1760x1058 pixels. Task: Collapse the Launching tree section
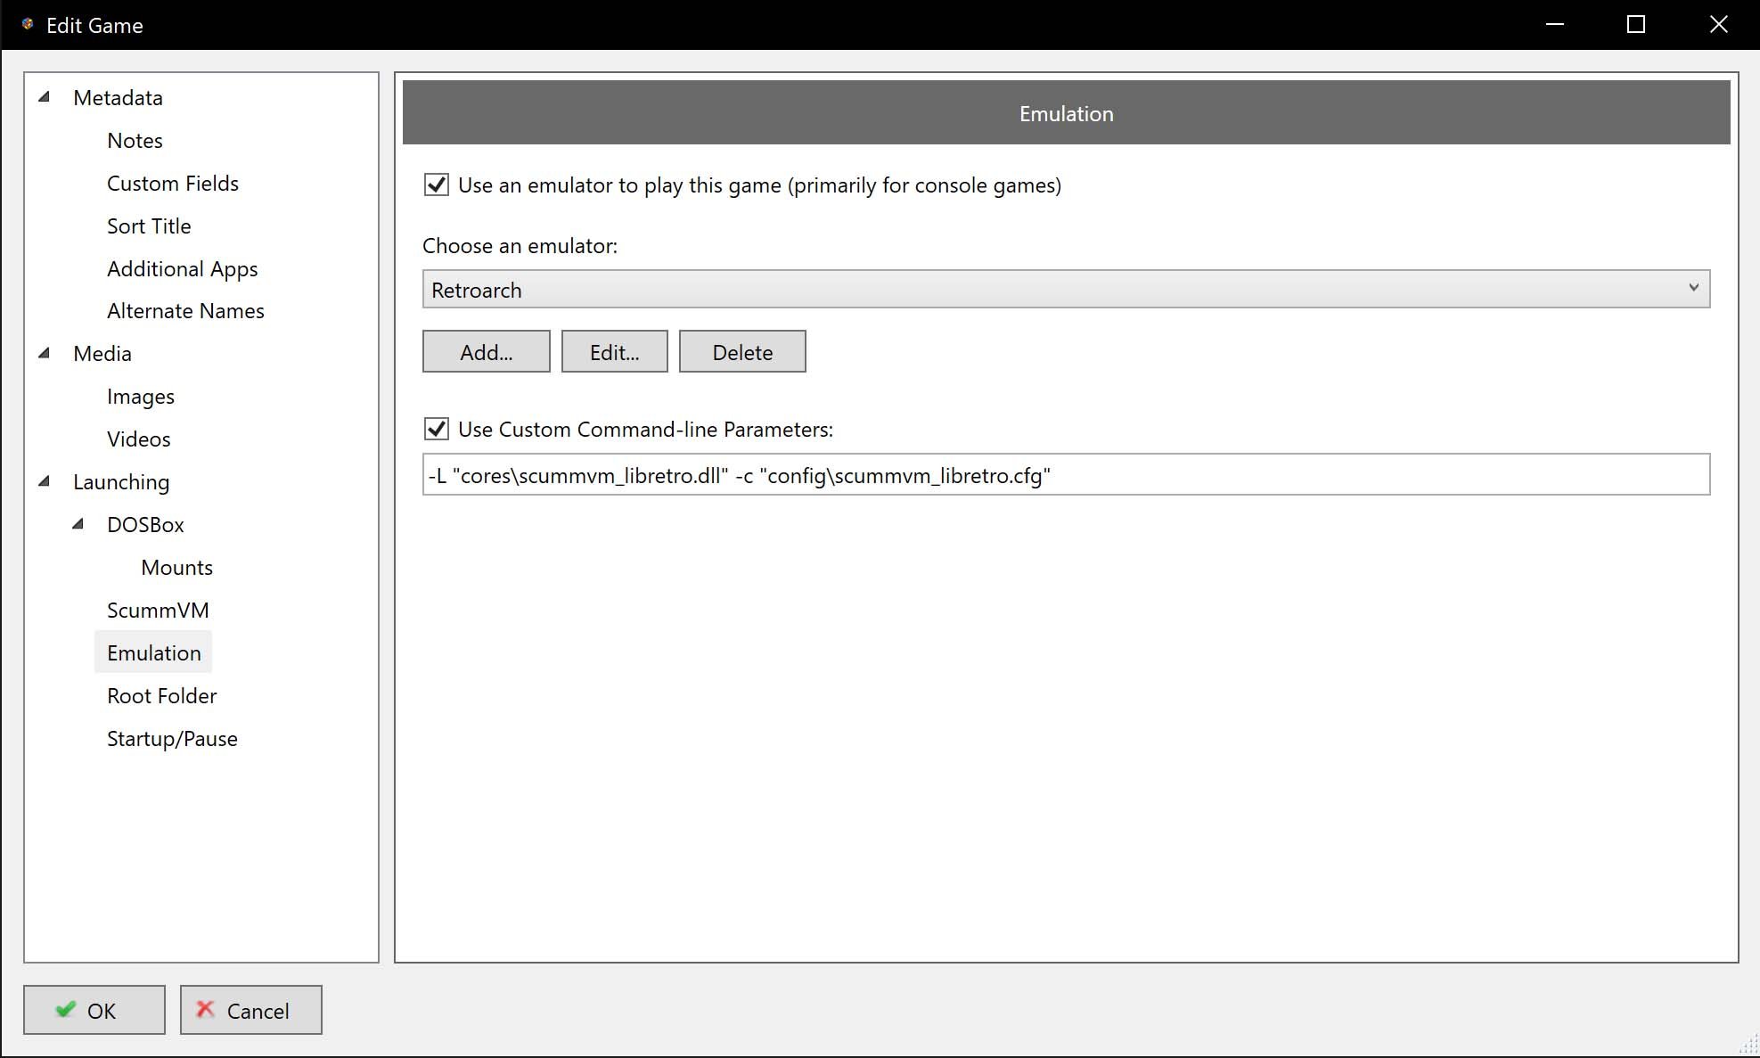(45, 481)
